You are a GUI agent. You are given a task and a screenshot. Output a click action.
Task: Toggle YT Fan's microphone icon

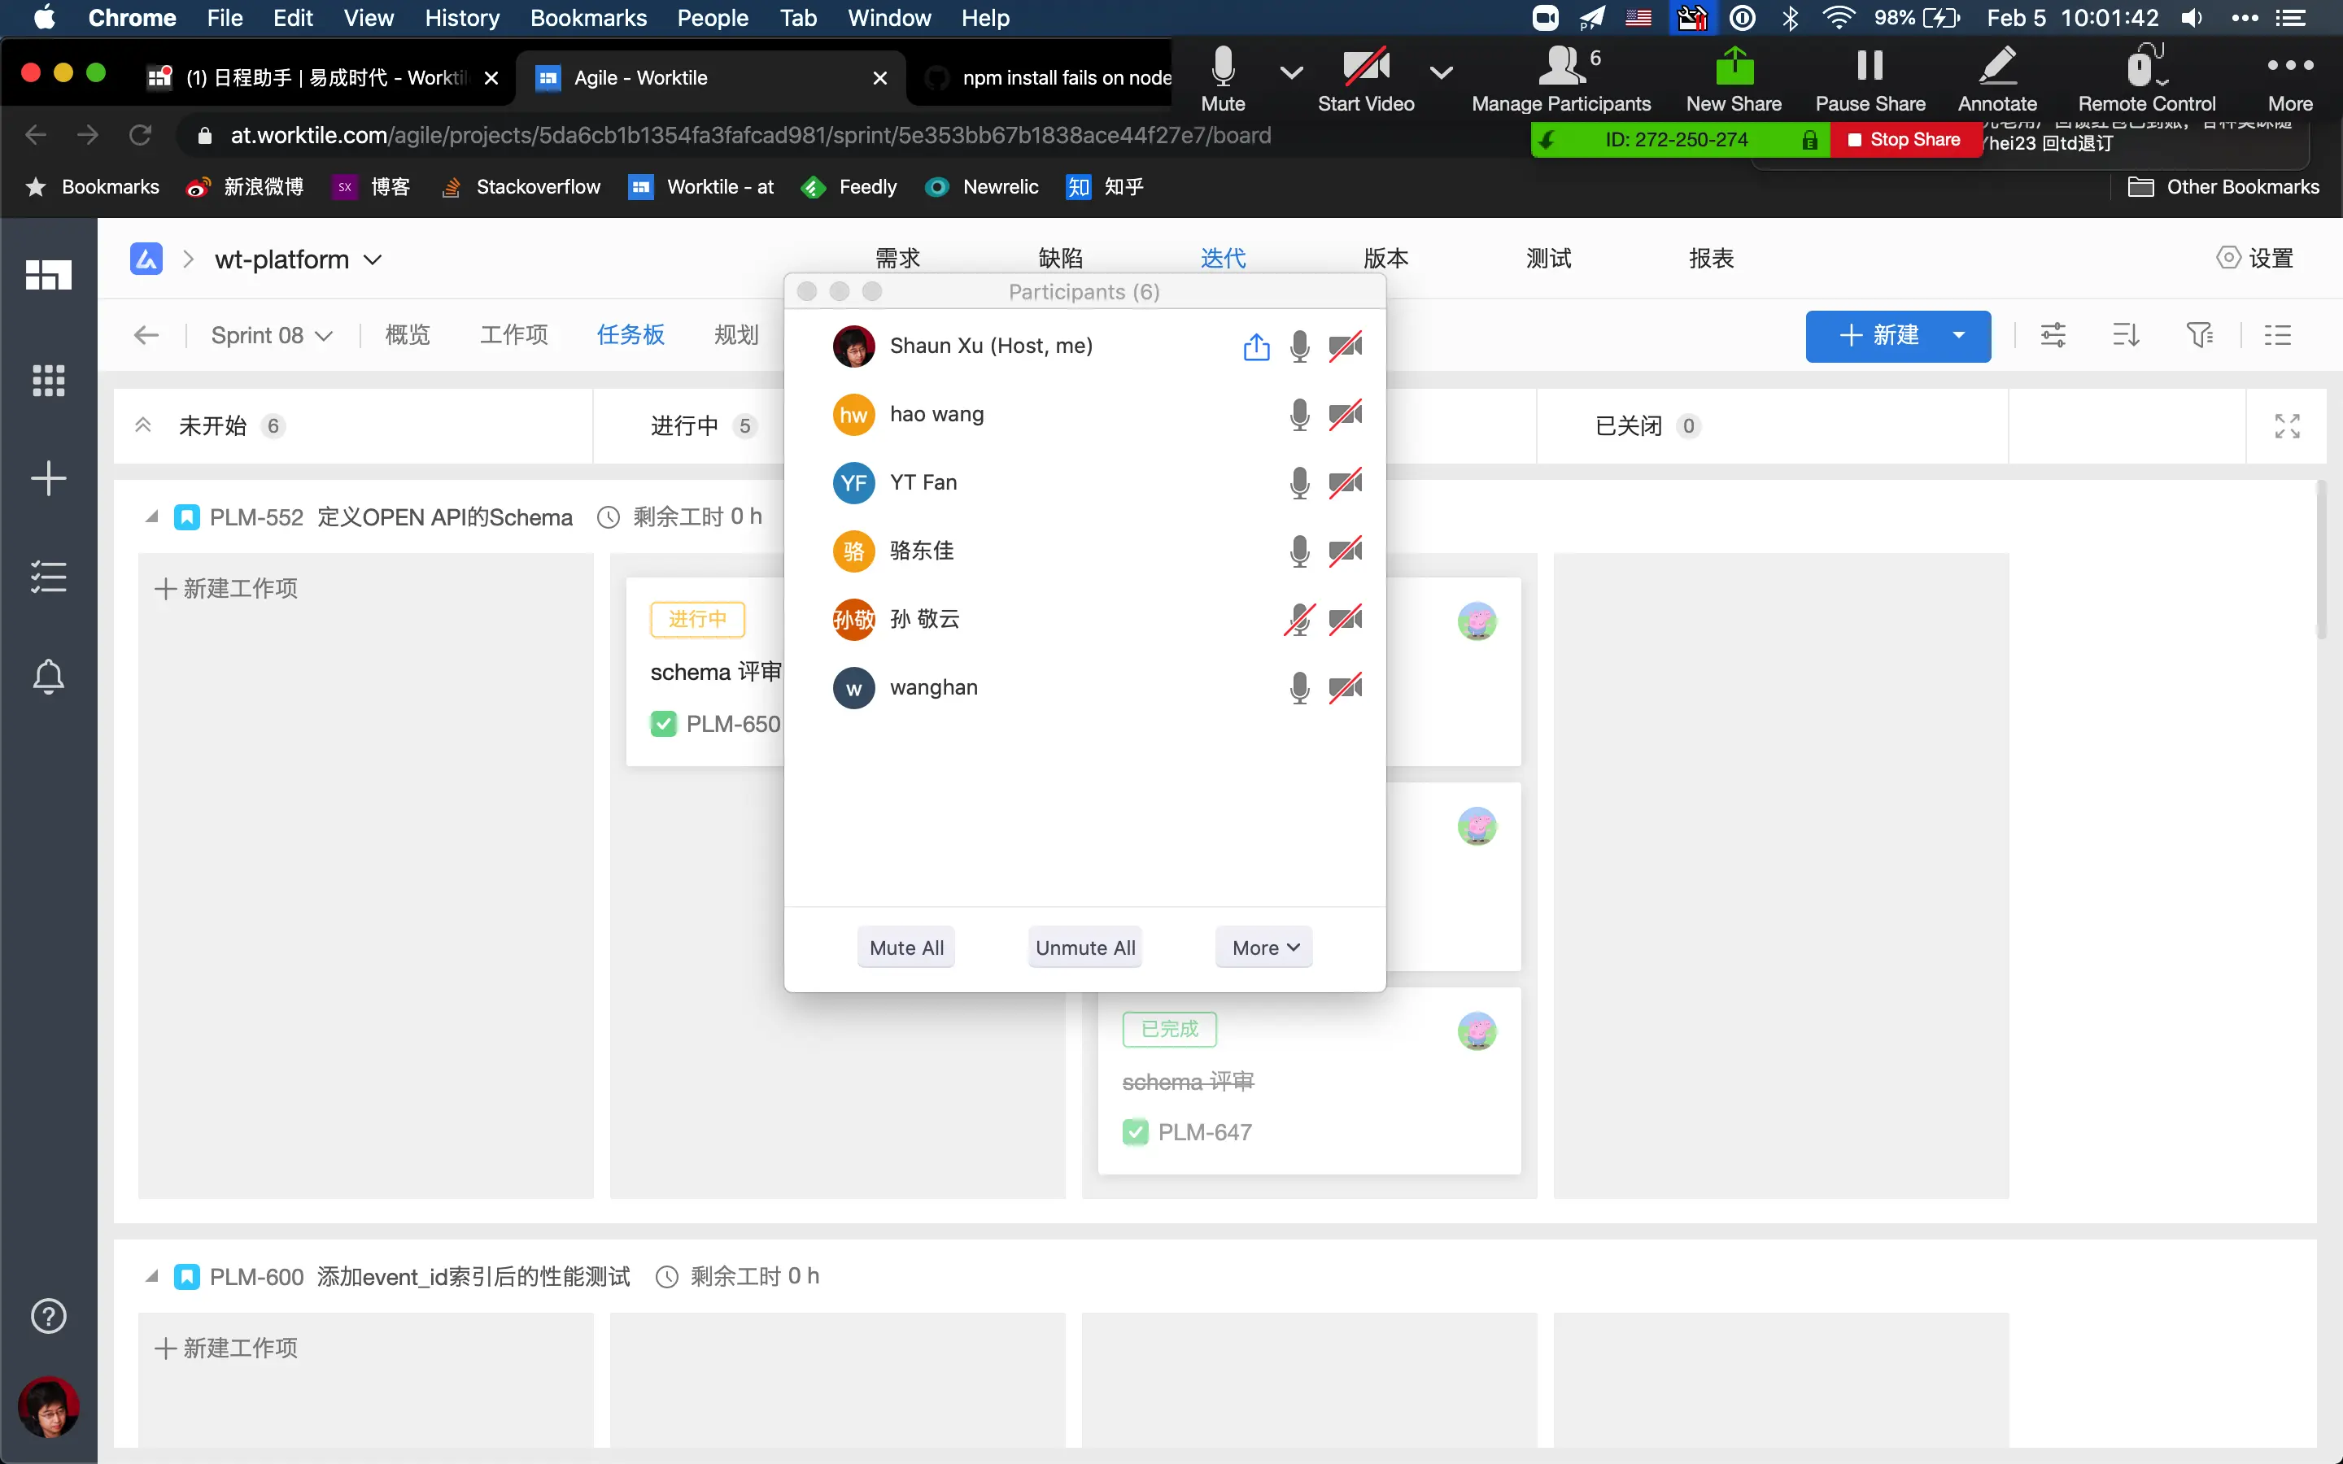[x=1299, y=483]
